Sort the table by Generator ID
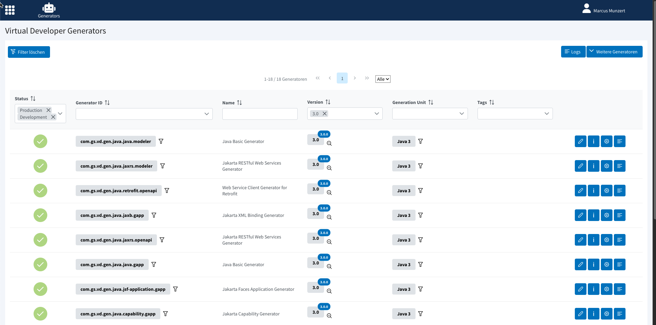656x325 pixels. [107, 103]
